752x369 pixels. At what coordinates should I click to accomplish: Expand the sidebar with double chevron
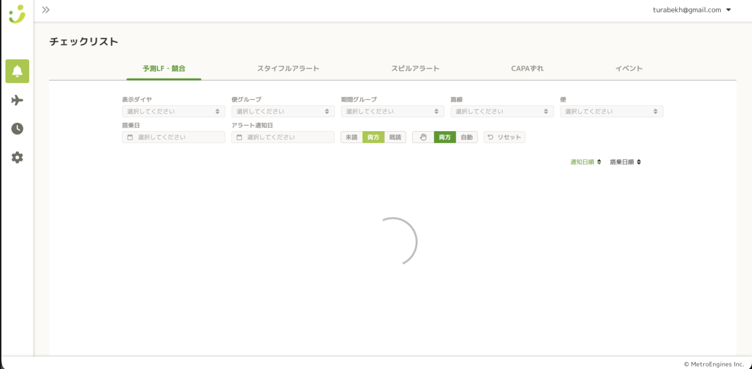(x=46, y=10)
